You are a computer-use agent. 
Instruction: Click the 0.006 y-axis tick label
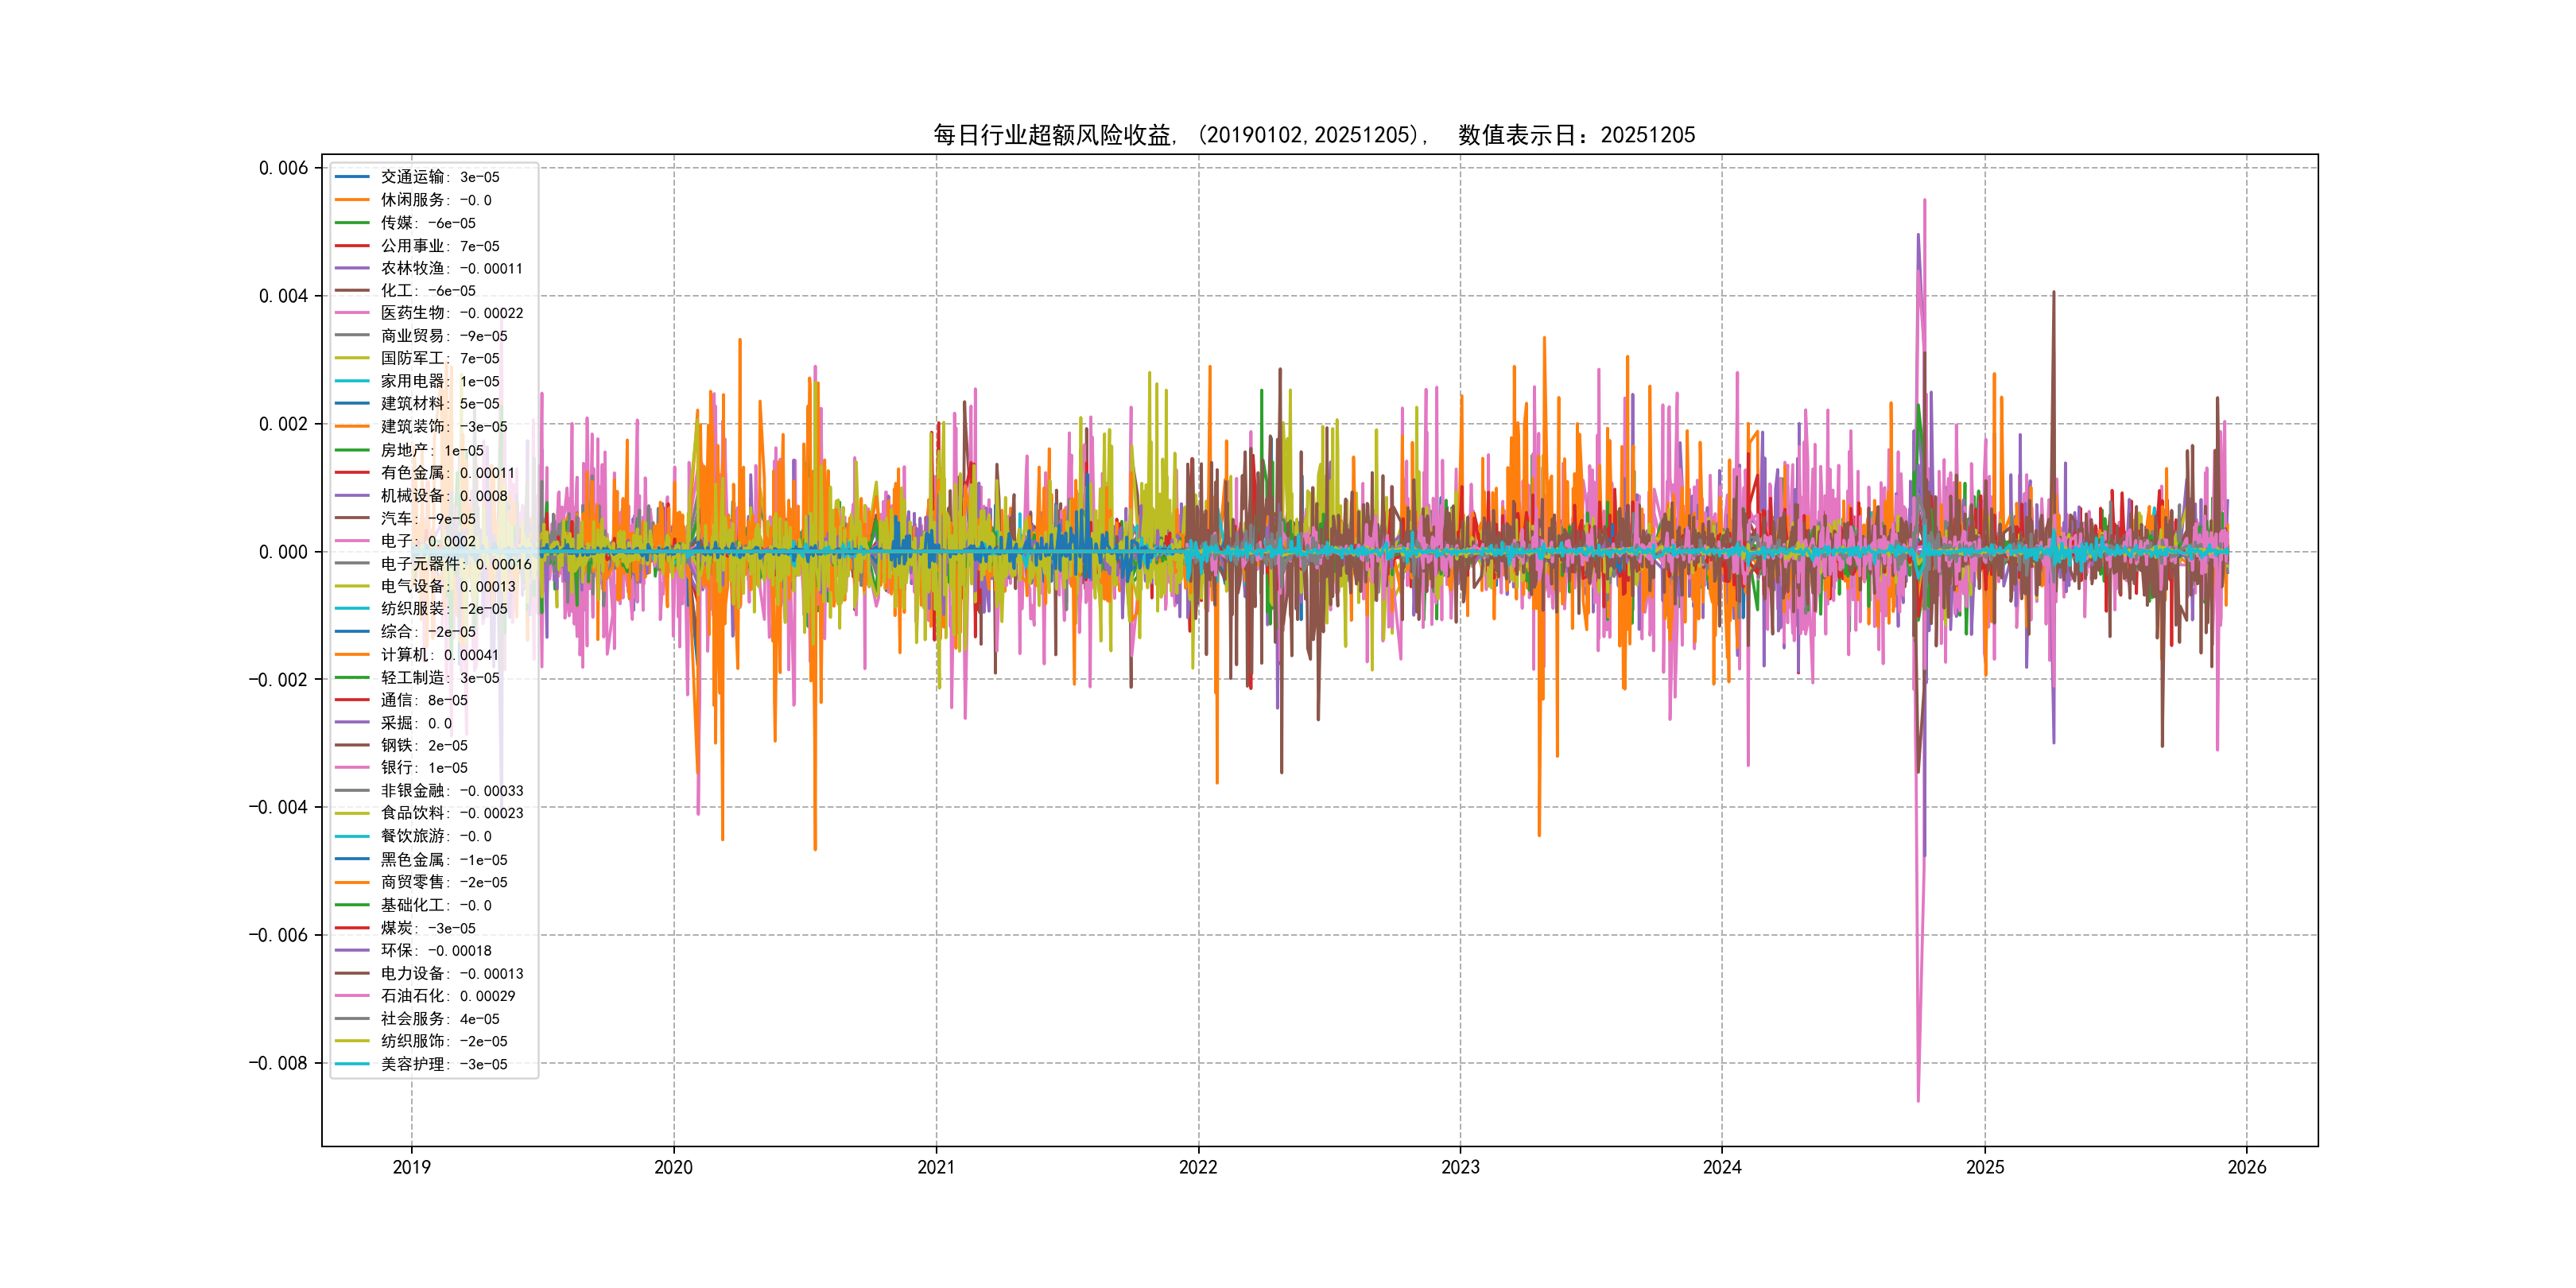(x=283, y=168)
